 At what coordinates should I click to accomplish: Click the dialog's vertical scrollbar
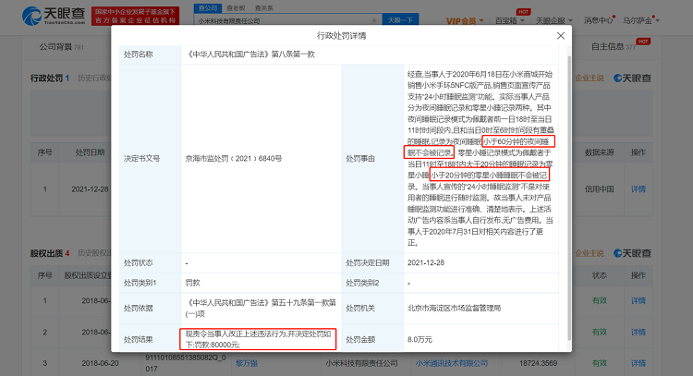pos(569,198)
